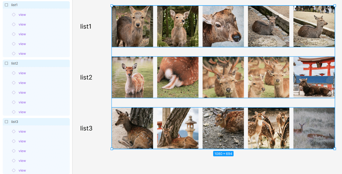Select the red torii gate deer photo

pyautogui.click(x=314, y=77)
